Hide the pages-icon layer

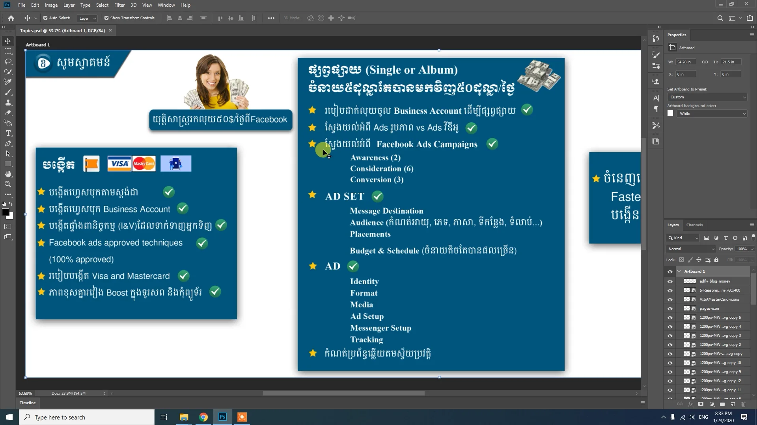pos(670,309)
